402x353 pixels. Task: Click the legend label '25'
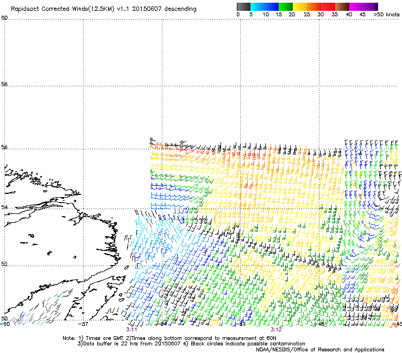(307, 15)
